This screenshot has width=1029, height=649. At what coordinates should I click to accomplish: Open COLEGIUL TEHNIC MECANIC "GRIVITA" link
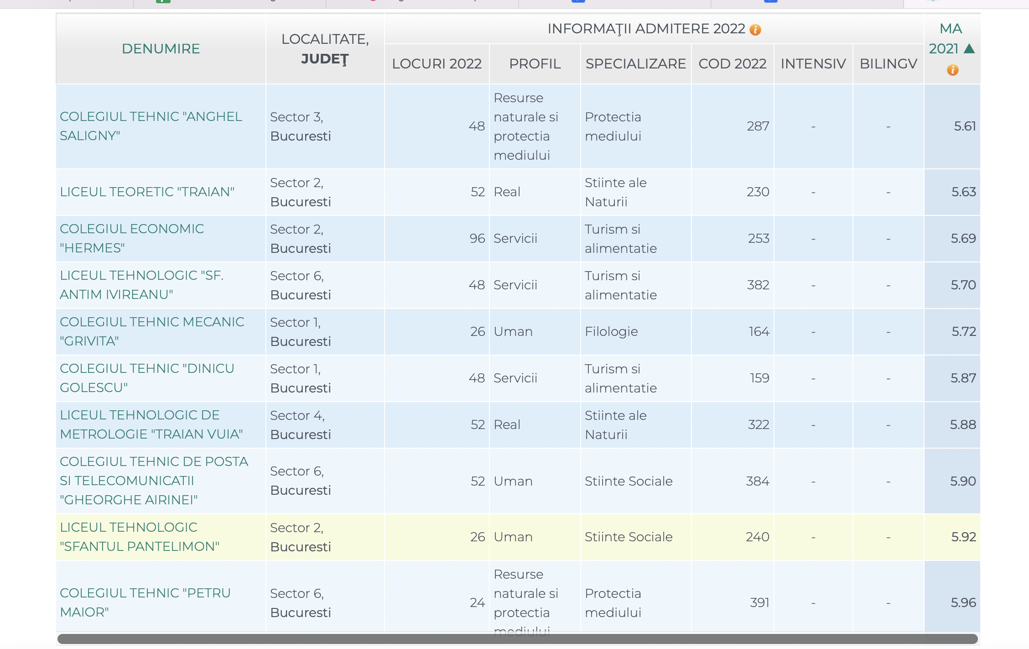(152, 331)
